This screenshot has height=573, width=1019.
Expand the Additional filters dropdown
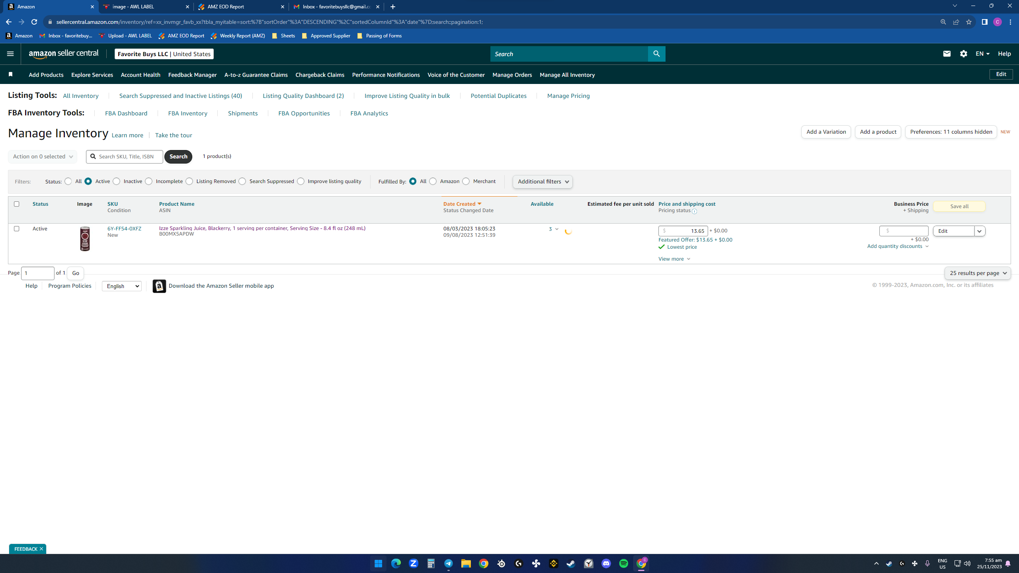(543, 181)
